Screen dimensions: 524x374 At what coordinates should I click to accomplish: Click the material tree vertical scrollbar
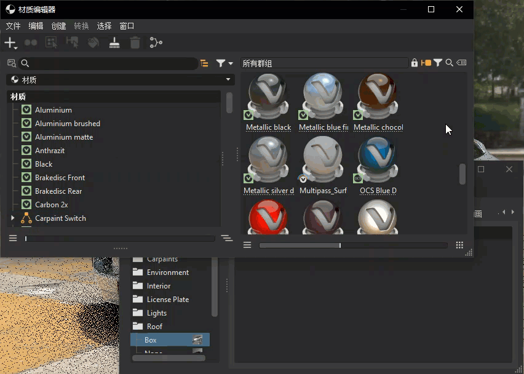pyautogui.click(x=229, y=103)
